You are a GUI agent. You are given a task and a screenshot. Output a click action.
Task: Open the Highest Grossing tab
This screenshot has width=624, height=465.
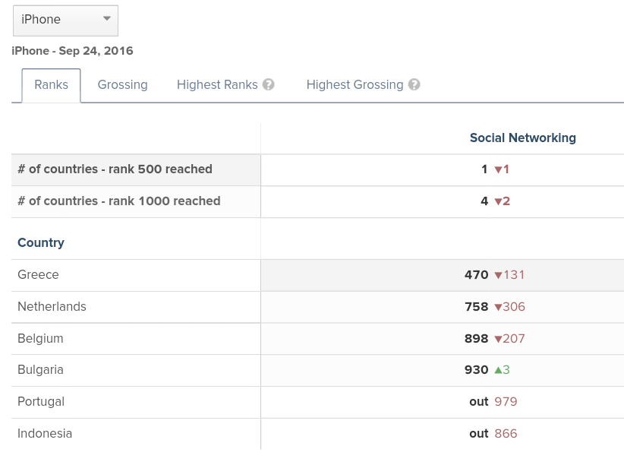[x=355, y=85]
